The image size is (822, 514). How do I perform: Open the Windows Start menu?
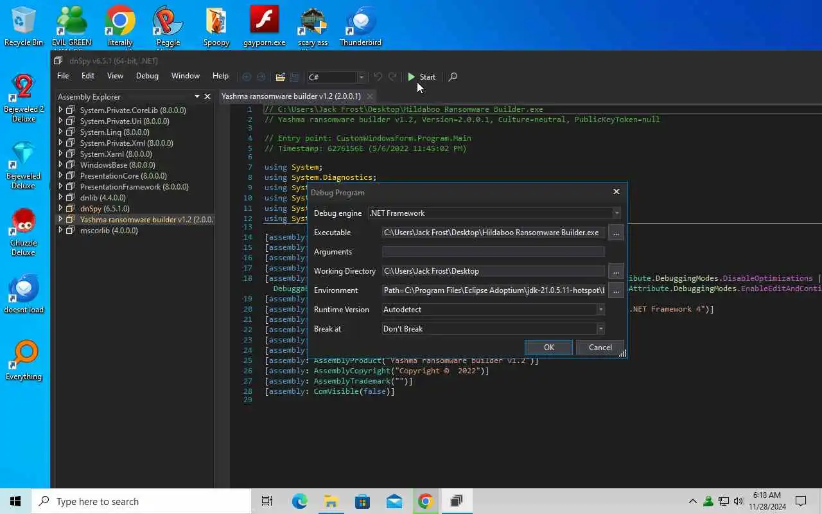click(15, 501)
